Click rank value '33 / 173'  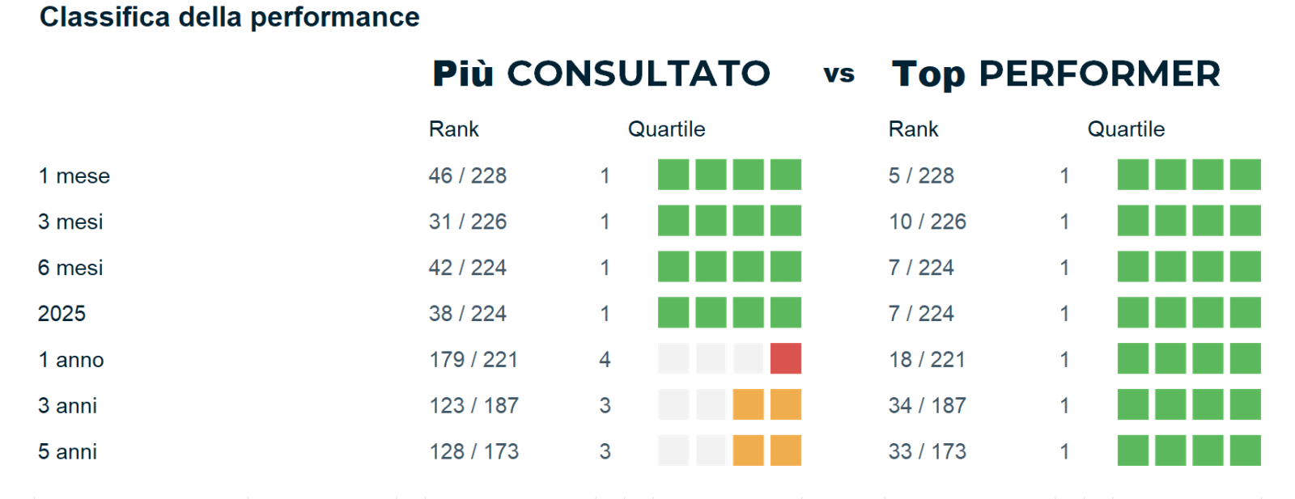tap(928, 451)
